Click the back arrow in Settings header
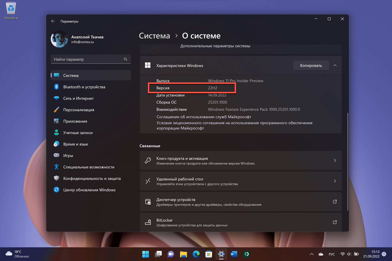 53,21
